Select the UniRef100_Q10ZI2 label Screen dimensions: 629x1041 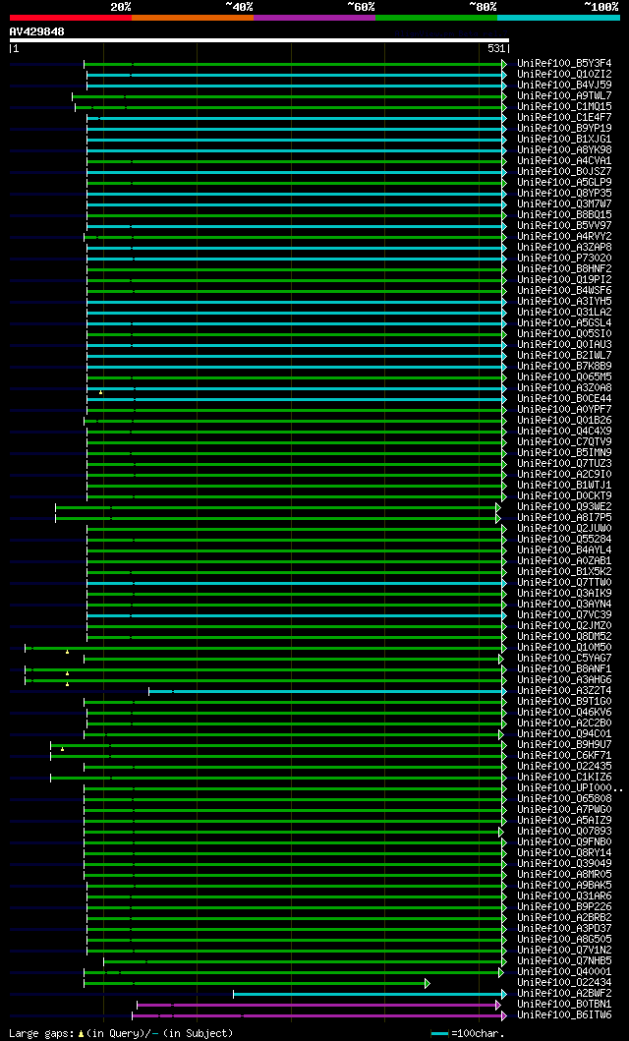coord(565,74)
